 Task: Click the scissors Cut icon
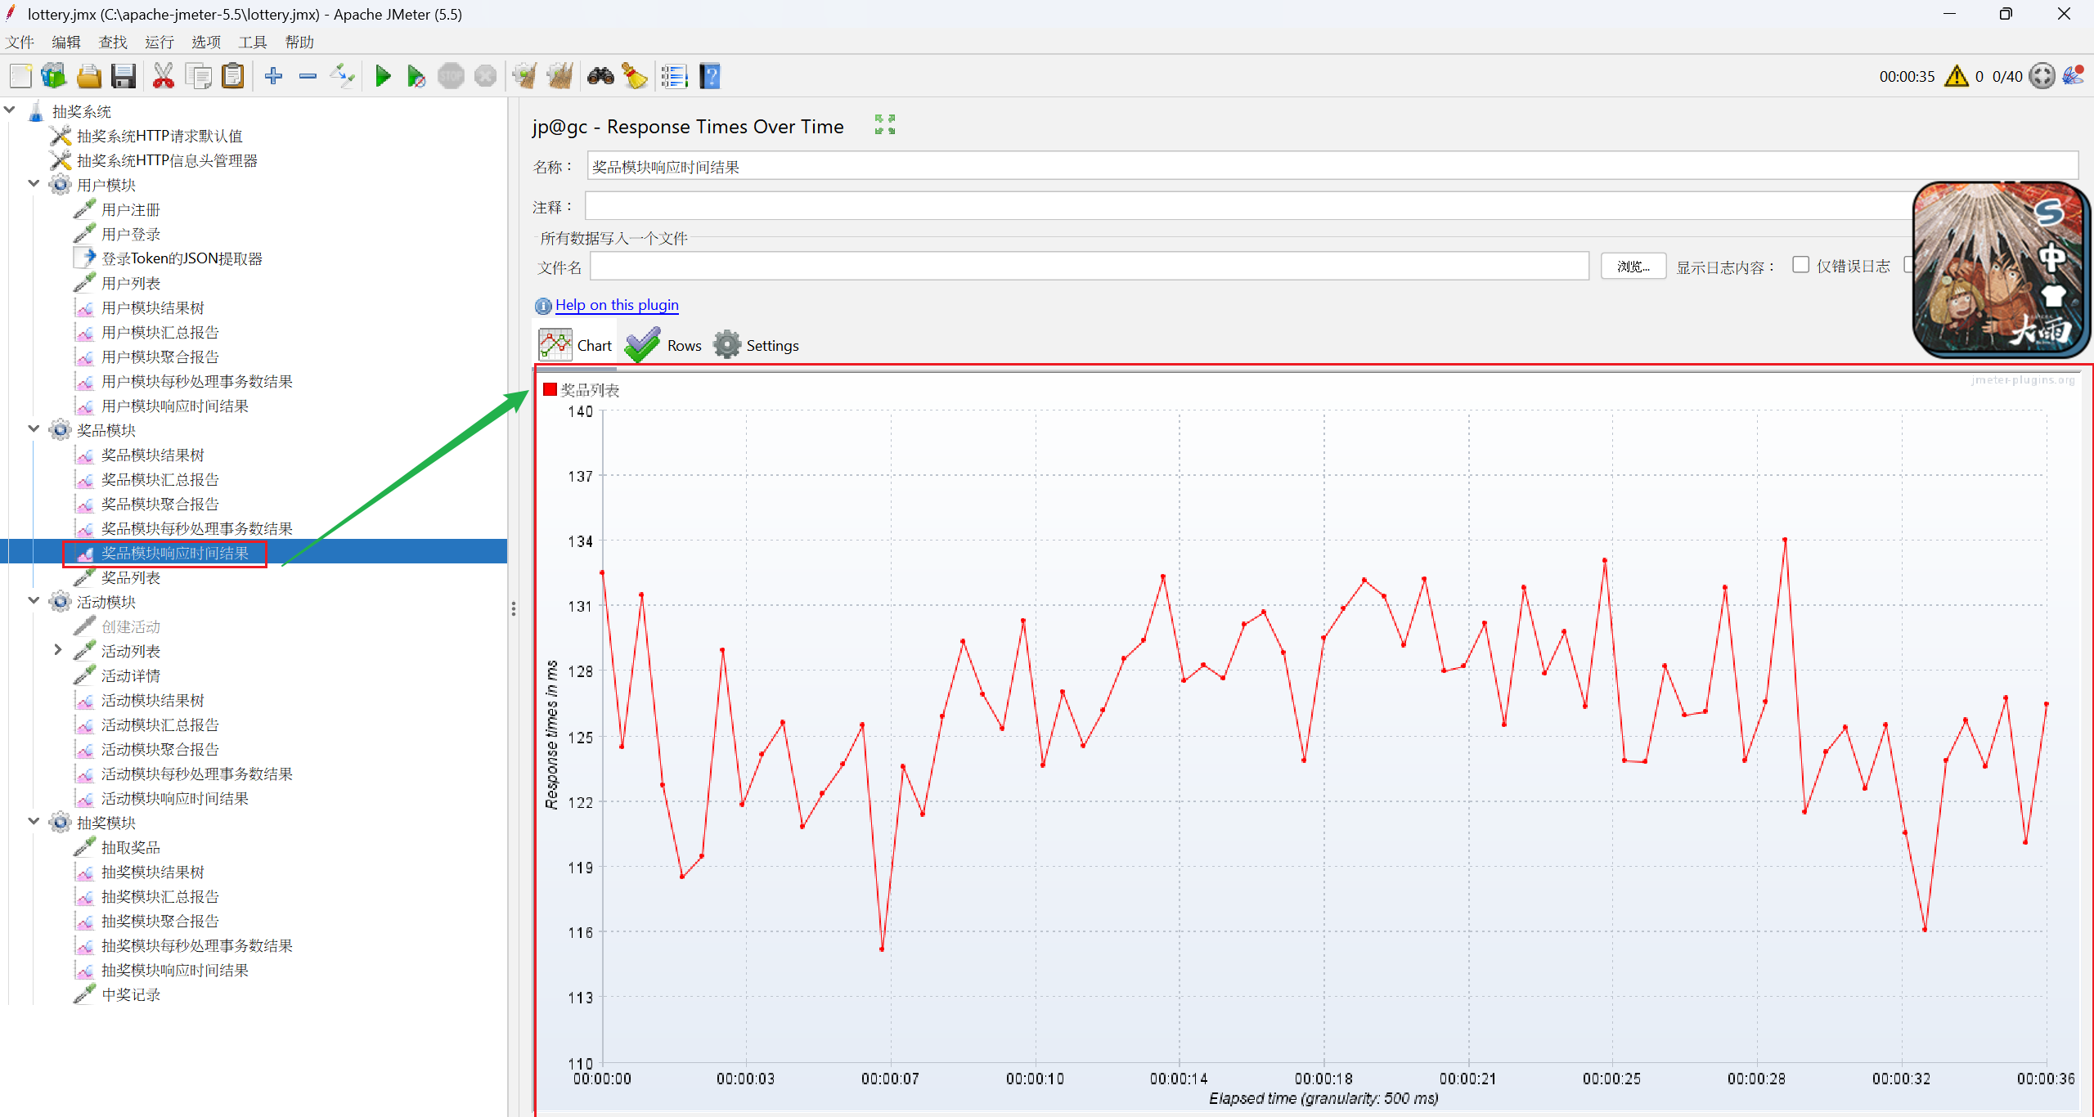(163, 77)
